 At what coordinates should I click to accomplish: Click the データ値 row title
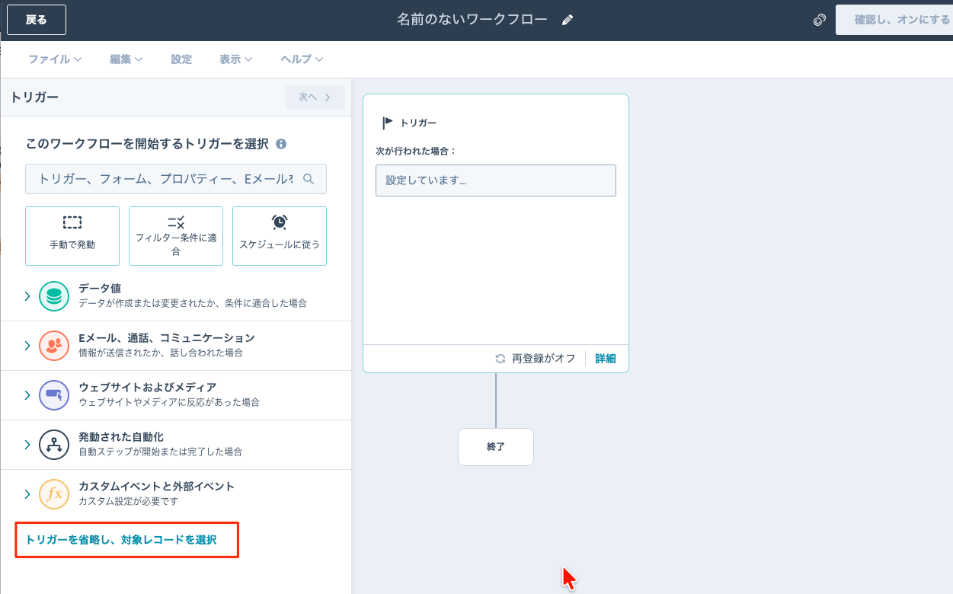pyautogui.click(x=100, y=289)
